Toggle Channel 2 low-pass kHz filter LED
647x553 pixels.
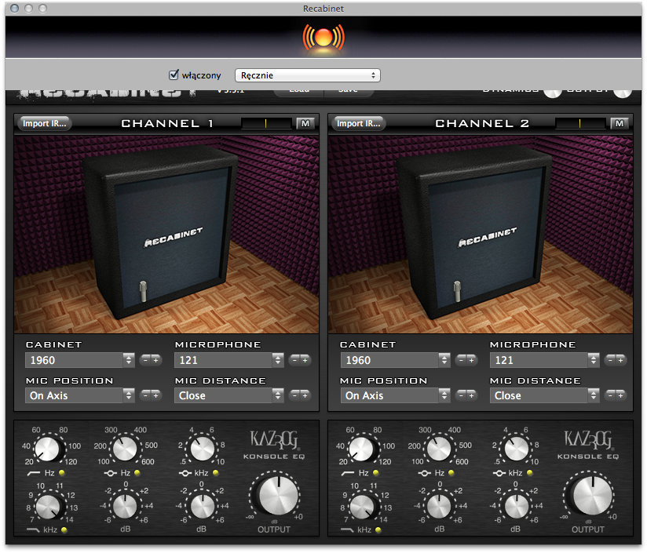coord(378,529)
